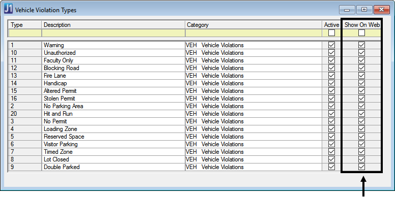
Task: Sort by the Description column header
Action: tap(113, 25)
